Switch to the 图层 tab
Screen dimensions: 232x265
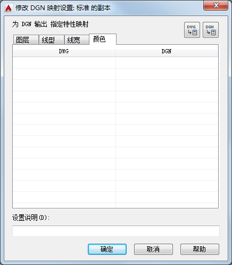coord(26,40)
